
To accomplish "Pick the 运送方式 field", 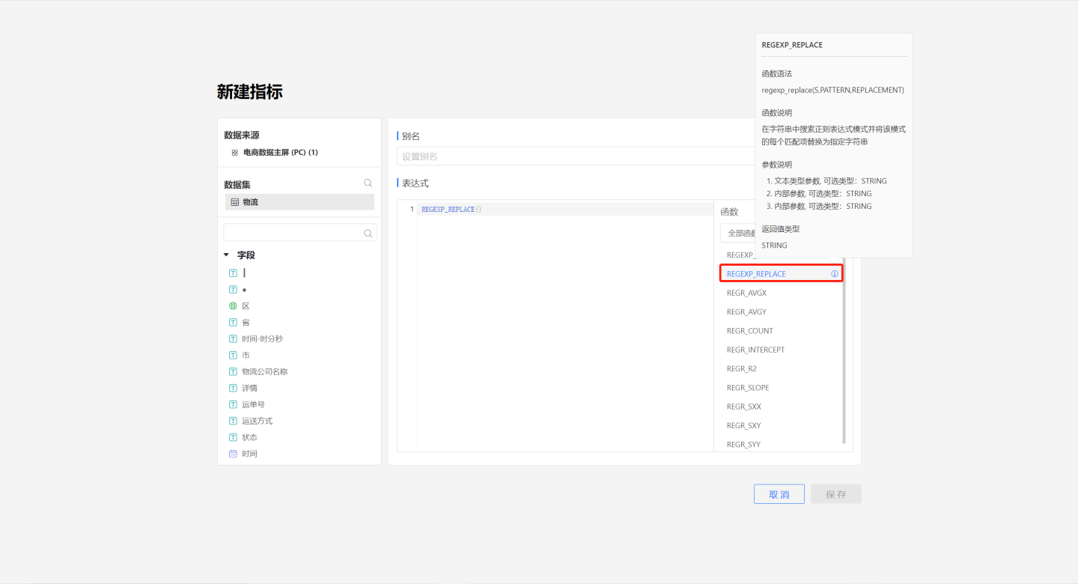I will click(x=257, y=421).
